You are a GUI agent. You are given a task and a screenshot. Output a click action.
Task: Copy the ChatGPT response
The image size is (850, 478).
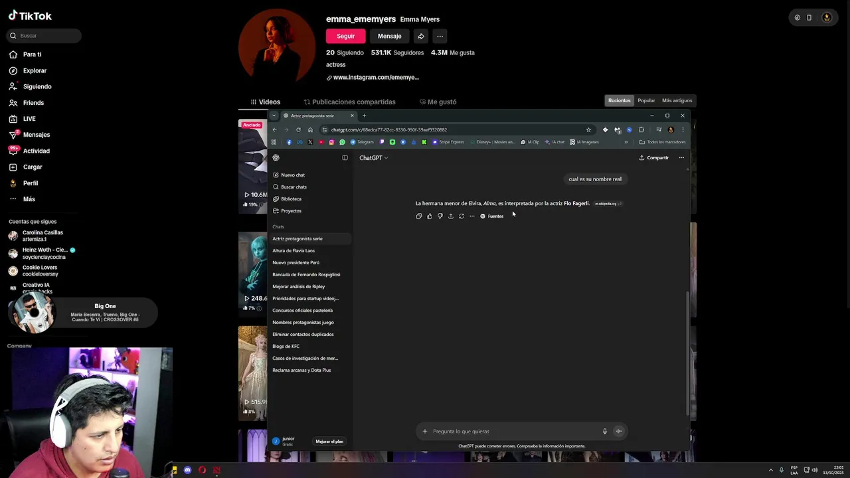(x=418, y=216)
